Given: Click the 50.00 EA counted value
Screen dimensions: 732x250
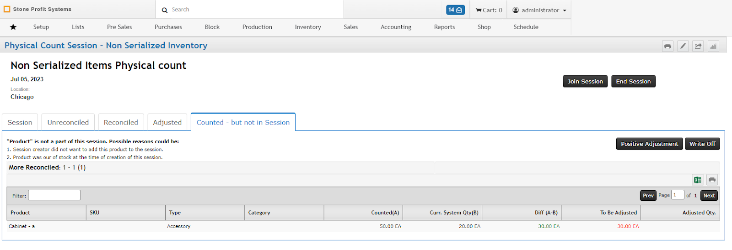Looking at the screenshot, I should coord(390,226).
